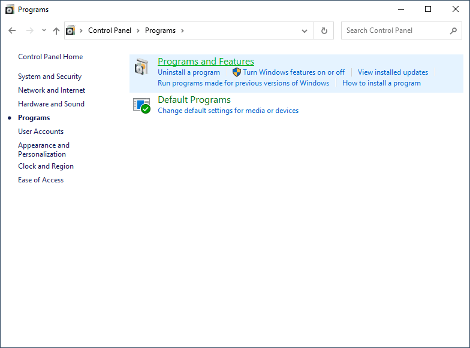Open the Default Programs heading link
Viewport: 470px width, 348px height.
194,99
